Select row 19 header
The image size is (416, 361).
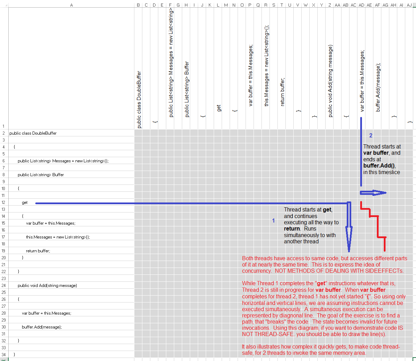pyautogui.click(x=4, y=251)
